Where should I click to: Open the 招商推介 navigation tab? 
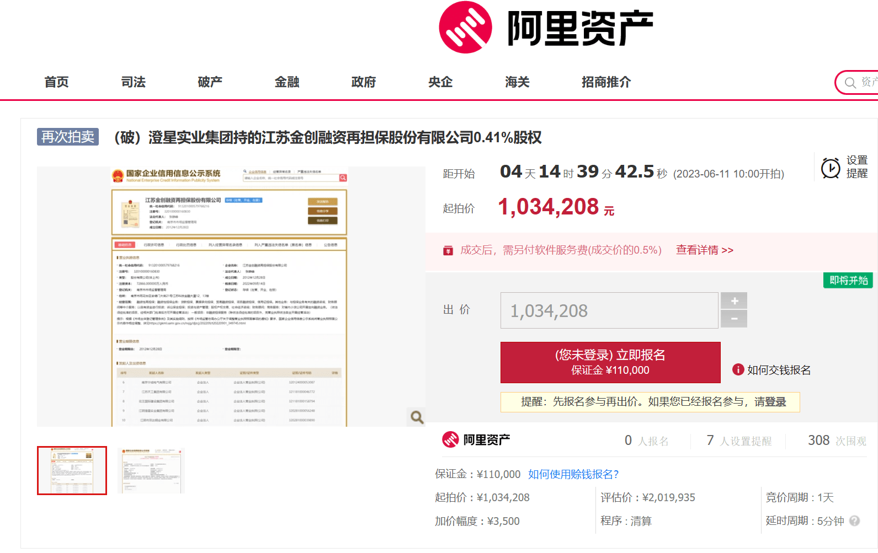(606, 82)
